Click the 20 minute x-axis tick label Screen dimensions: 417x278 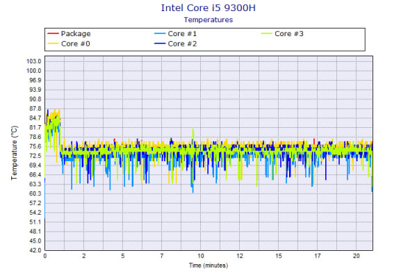click(357, 256)
